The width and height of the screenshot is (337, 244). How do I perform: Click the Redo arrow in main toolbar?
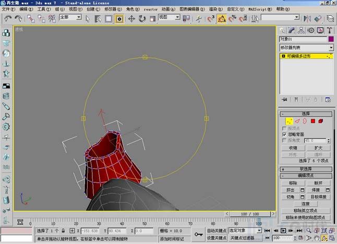tap(18, 18)
